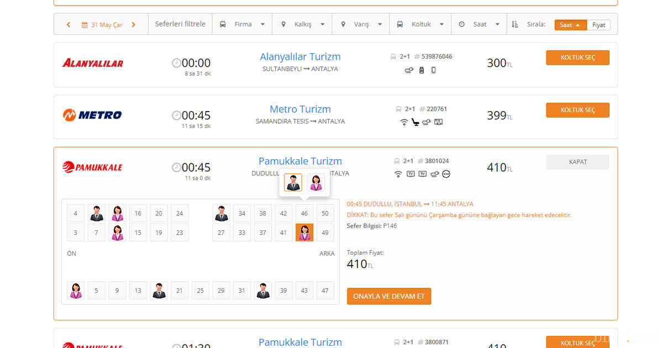Go to the previous day with the left arrow

(x=69, y=24)
